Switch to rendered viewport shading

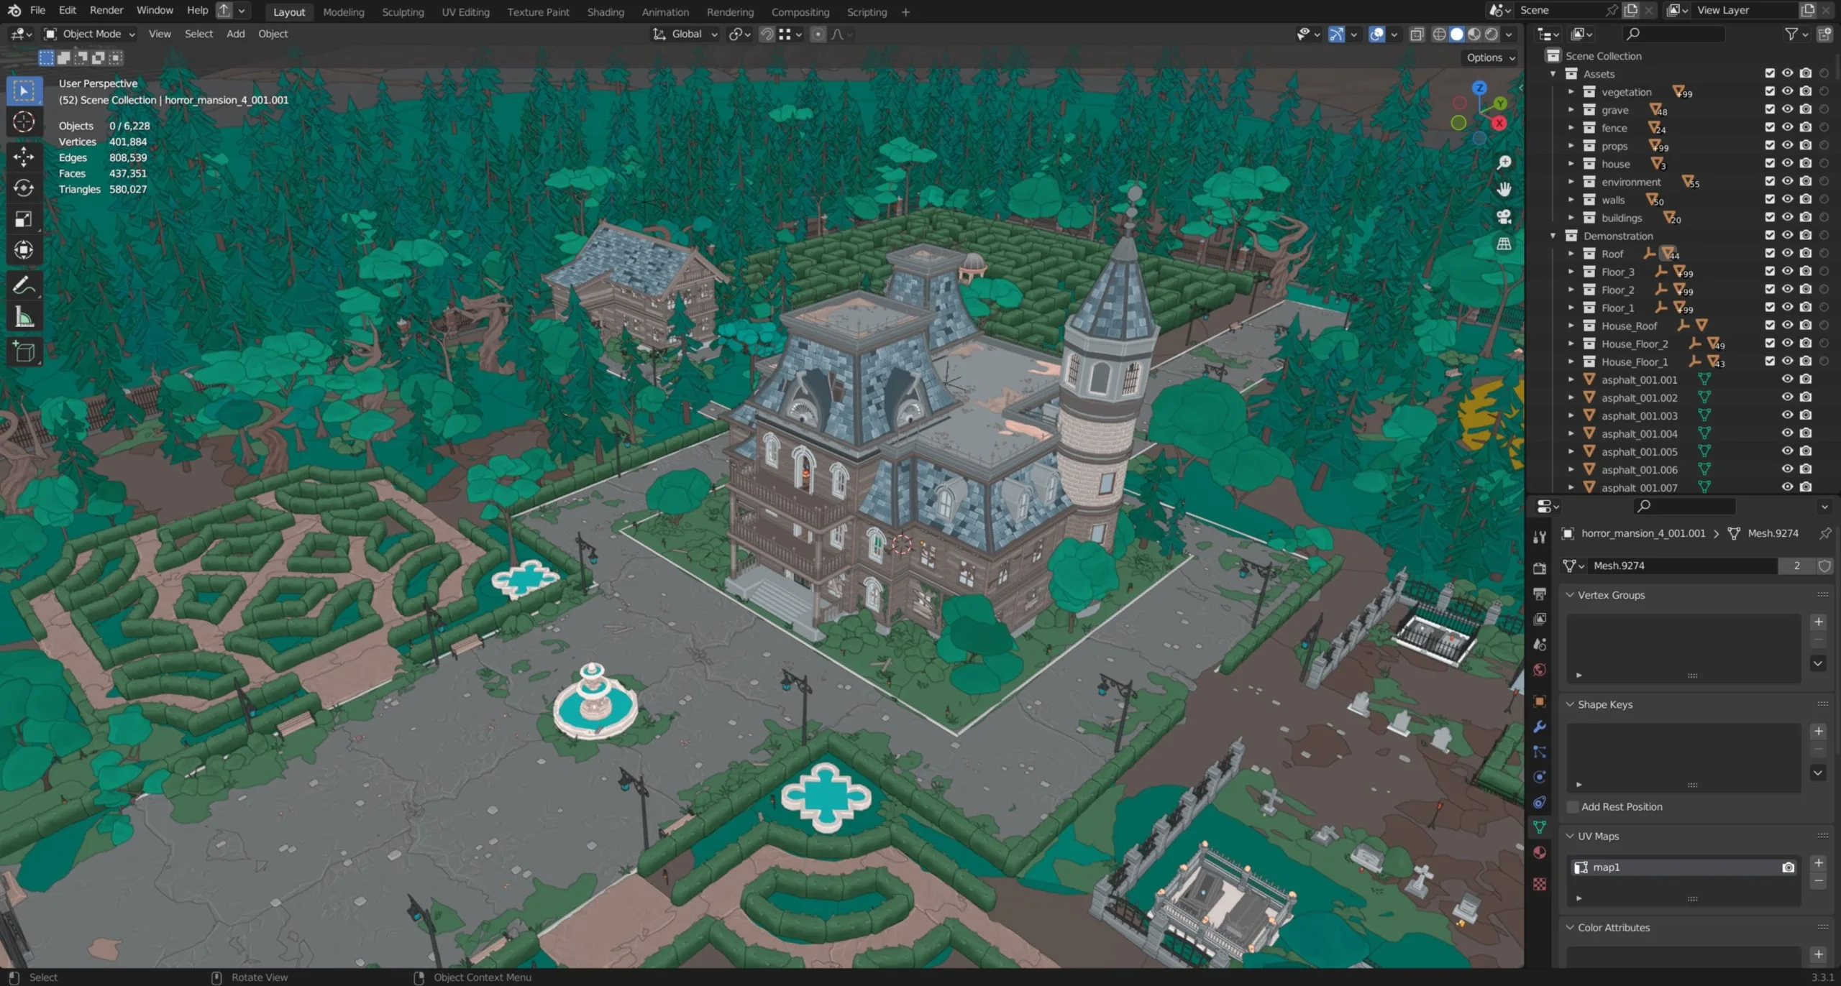(x=1492, y=34)
